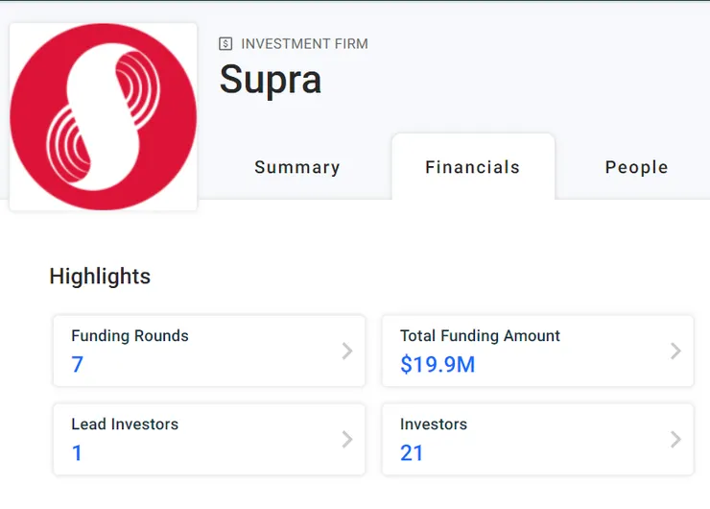
Task: Open the People tab
Action: click(636, 167)
